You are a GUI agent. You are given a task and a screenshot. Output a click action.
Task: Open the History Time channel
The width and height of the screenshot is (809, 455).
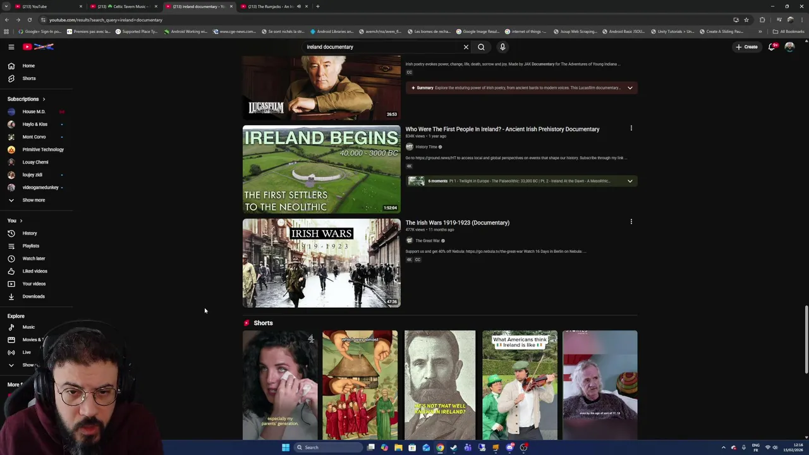tap(427, 147)
